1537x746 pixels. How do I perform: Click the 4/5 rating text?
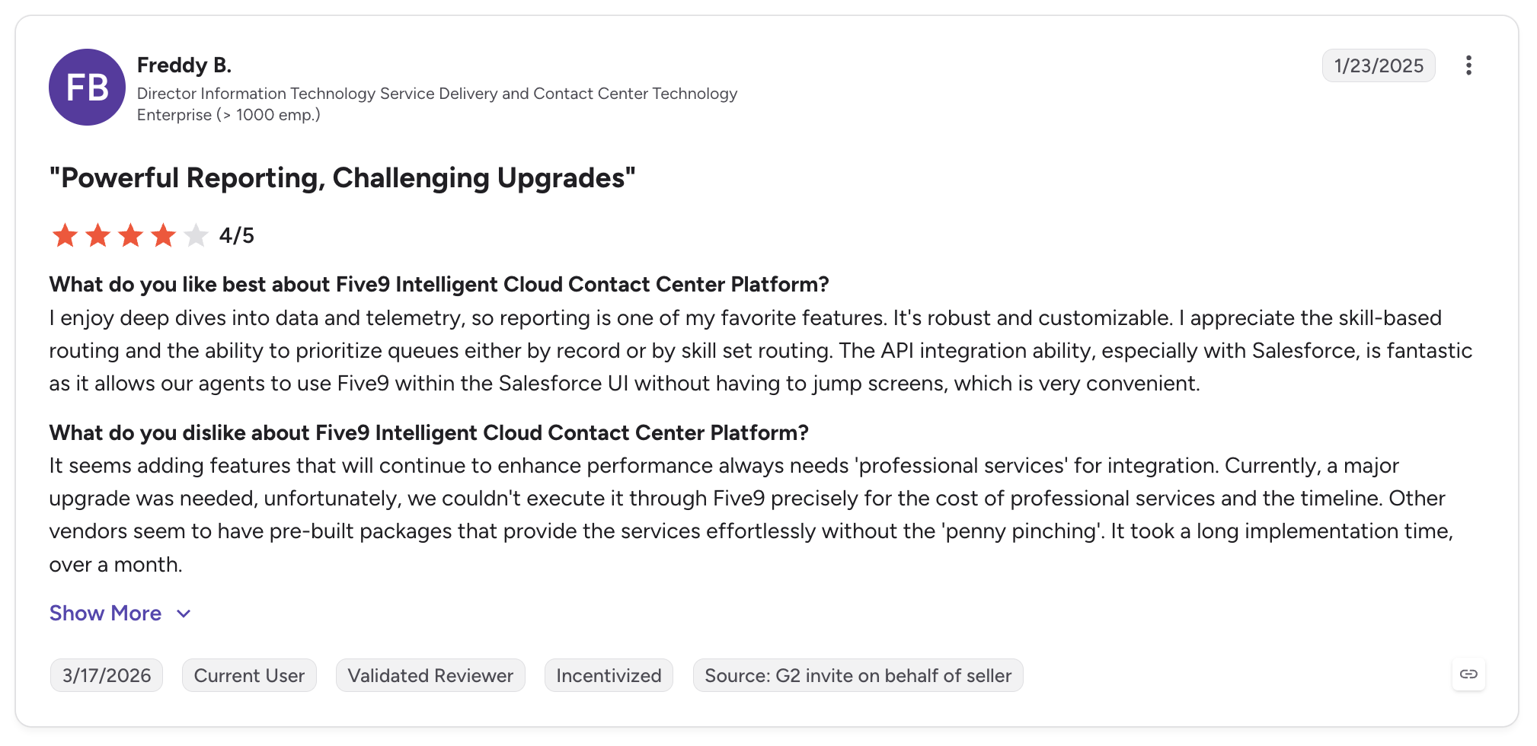(x=237, y=236)
